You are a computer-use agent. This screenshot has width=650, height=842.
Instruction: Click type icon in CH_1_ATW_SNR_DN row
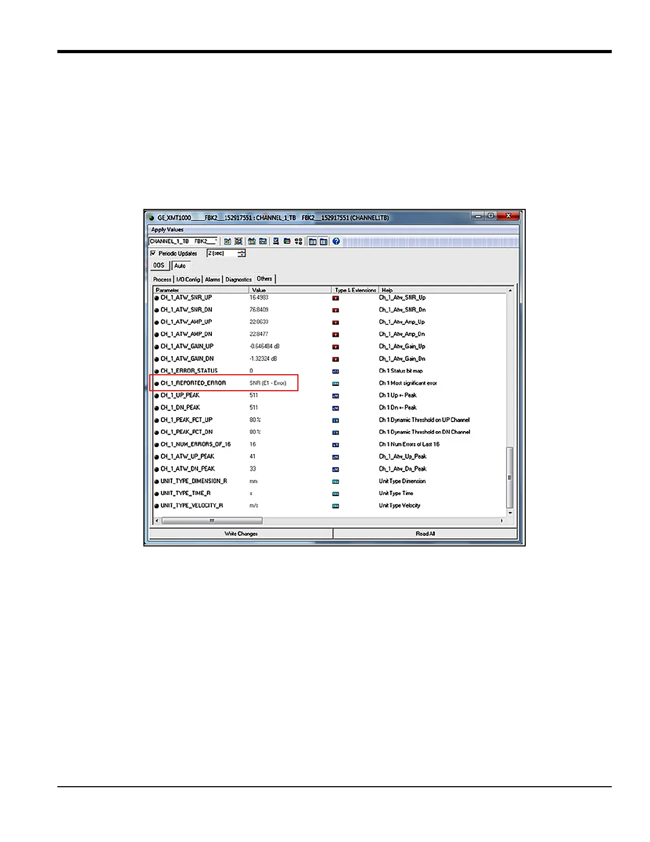coord(336,310)
